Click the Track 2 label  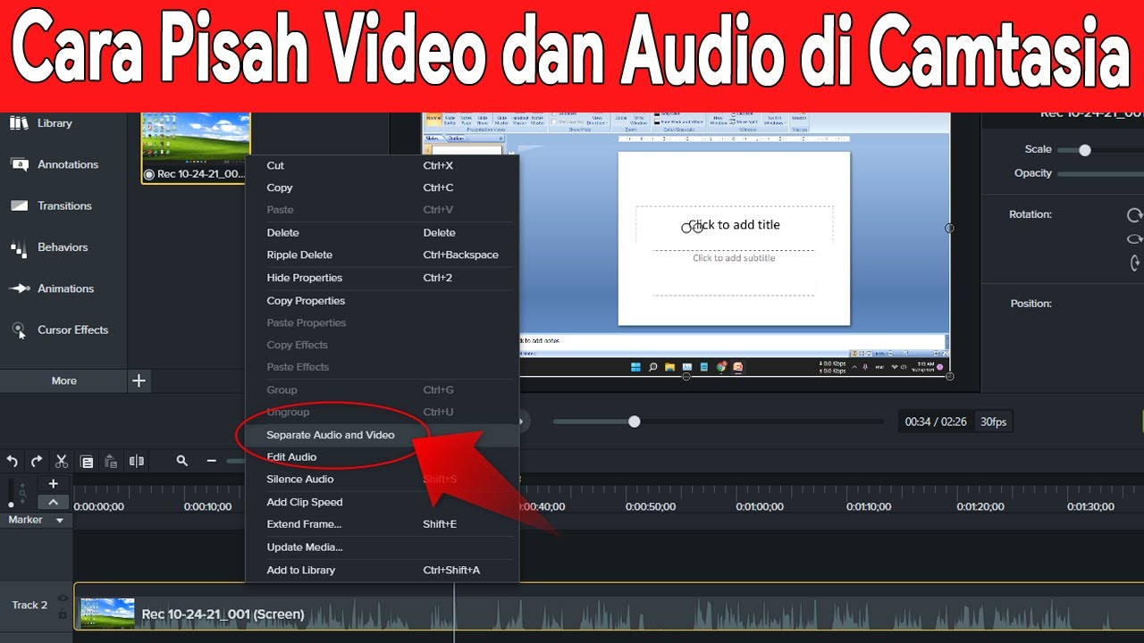(x=29, y=605)
